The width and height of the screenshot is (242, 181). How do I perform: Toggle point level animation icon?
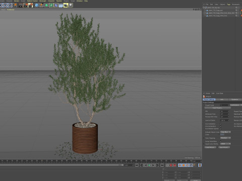coord(195,165)
